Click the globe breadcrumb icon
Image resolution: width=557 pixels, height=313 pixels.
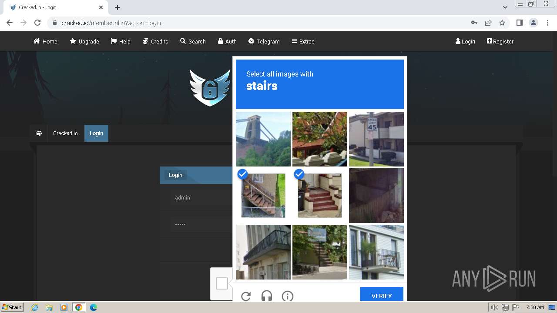(39, 133)
